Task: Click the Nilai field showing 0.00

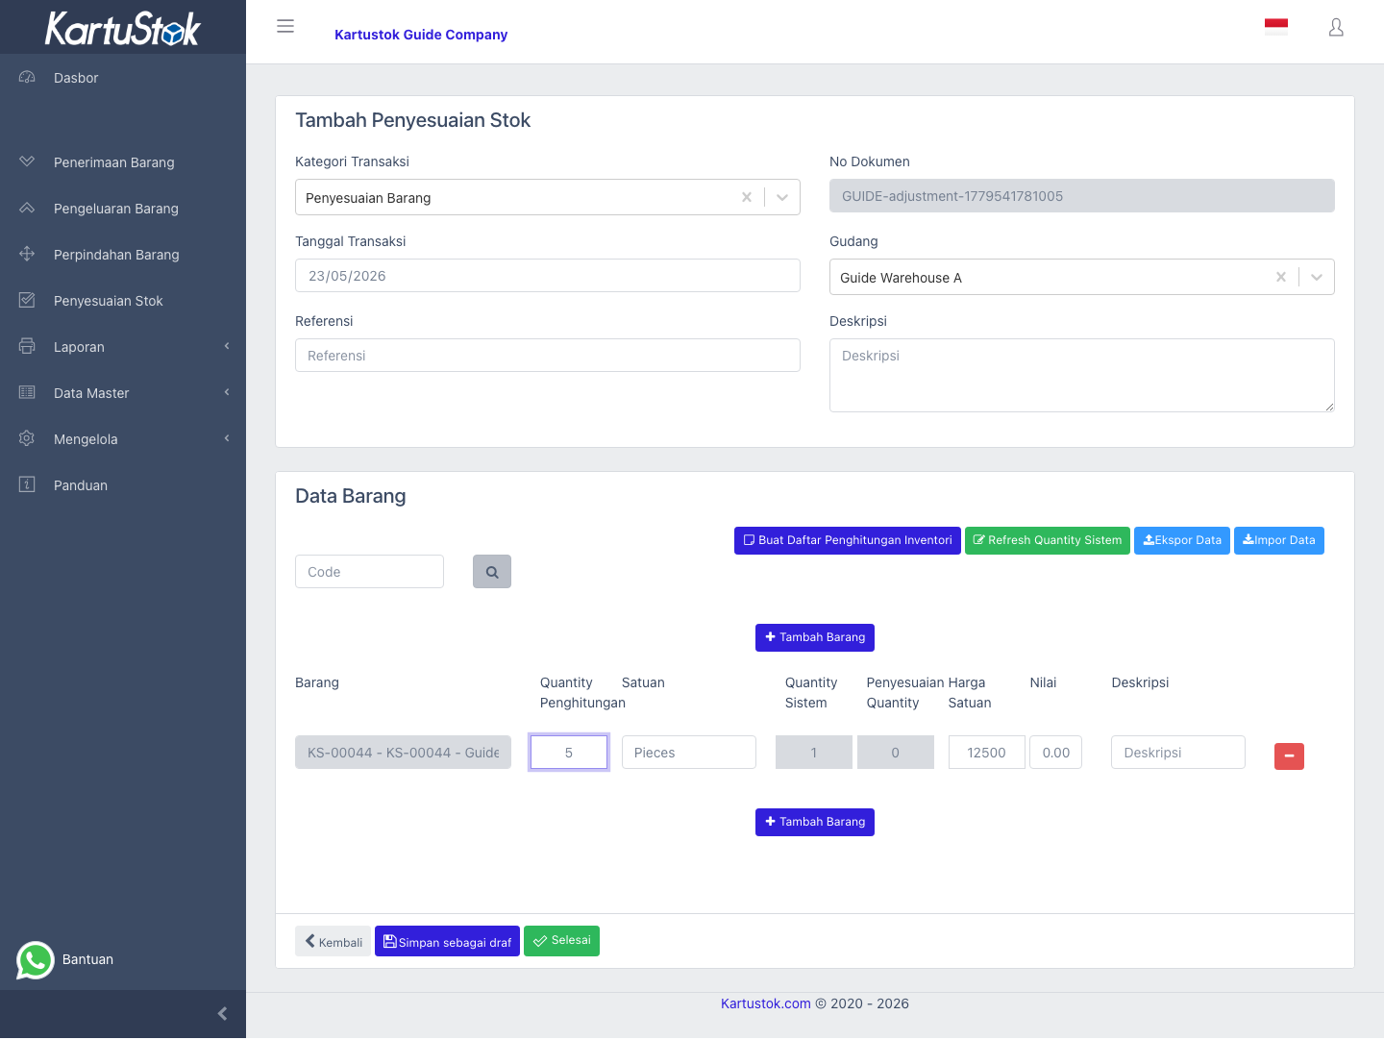Action: click(1056, 753)
